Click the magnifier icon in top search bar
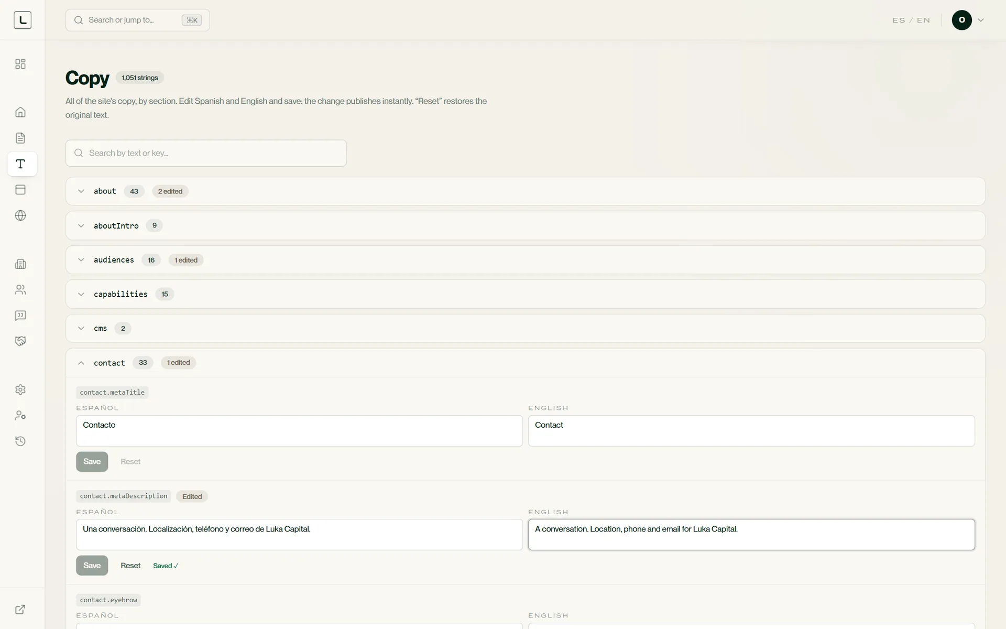This screenshot has height=629, width=1006. point(79,20)
